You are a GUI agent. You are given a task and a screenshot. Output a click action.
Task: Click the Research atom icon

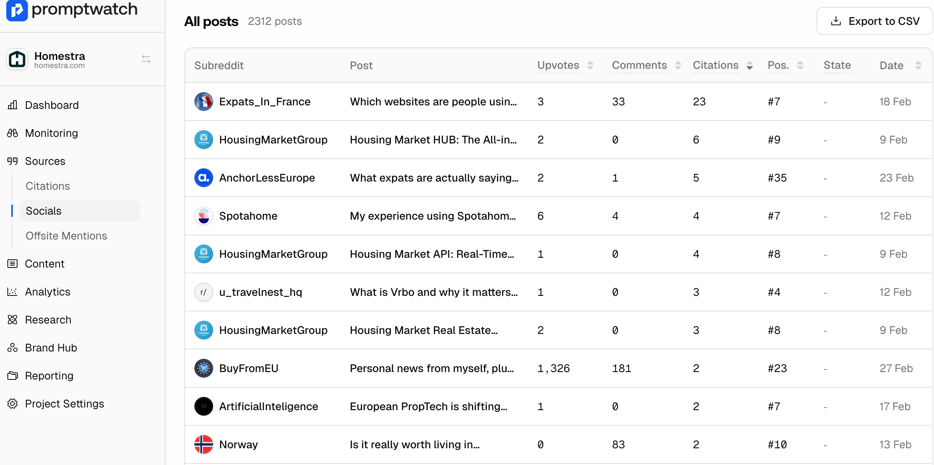(12, 320)
